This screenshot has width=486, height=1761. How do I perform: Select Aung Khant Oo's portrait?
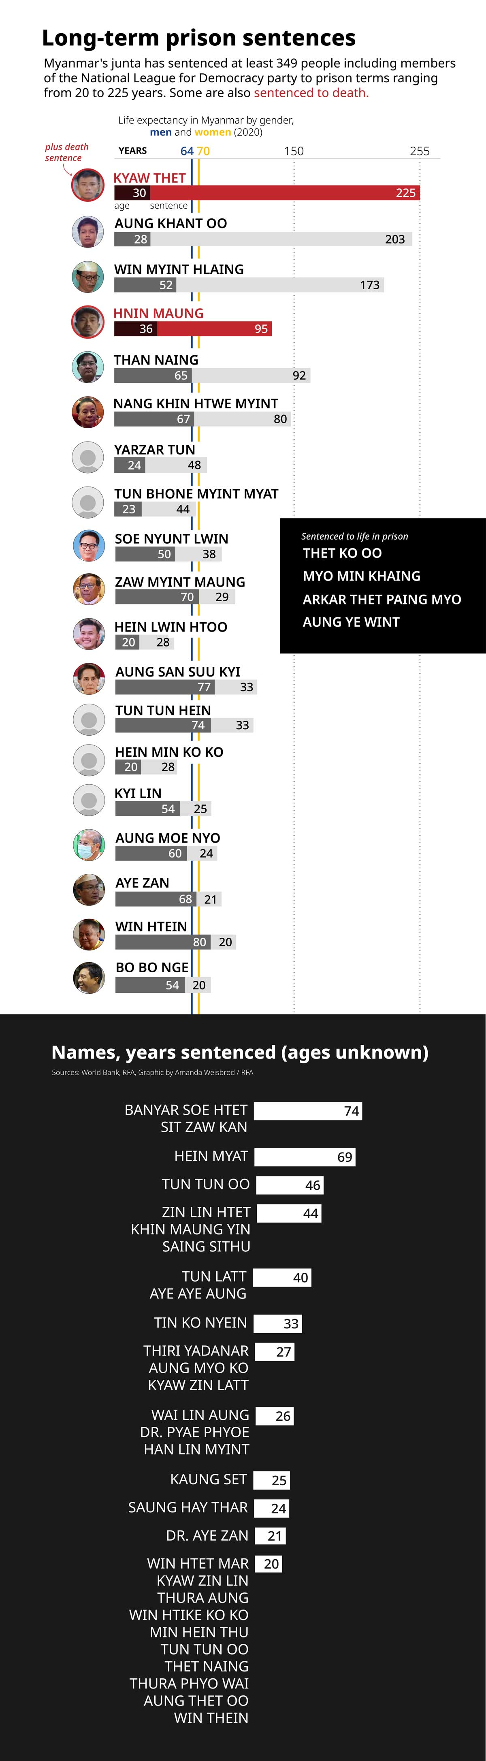[87, 232]
